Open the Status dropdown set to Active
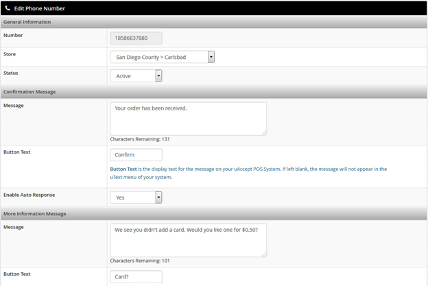428x286 pixels. click(x=136, y=76)
